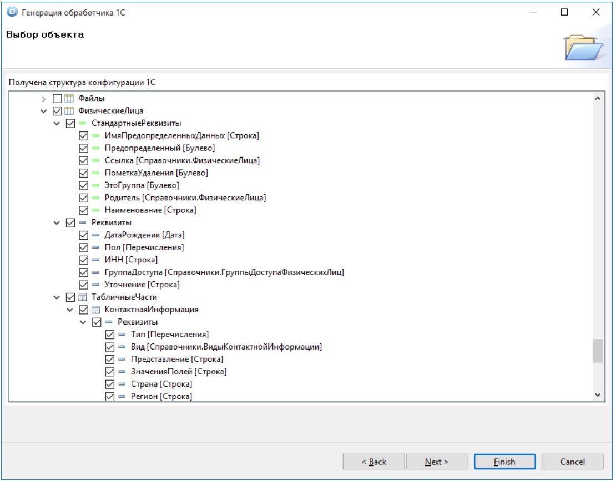Click blue icon beside Представление [Строка]
This screenshot has height=481, width=616.
click(x=122, y=360)
